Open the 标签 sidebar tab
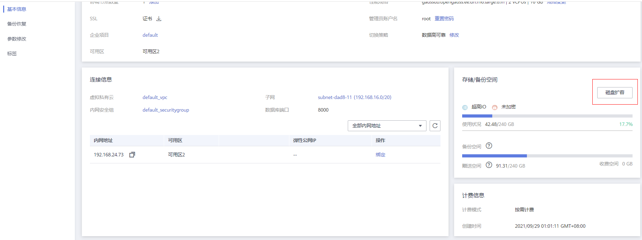Image resolution: width=642 pixels, height=240 pixels. (x=12, y=54)
